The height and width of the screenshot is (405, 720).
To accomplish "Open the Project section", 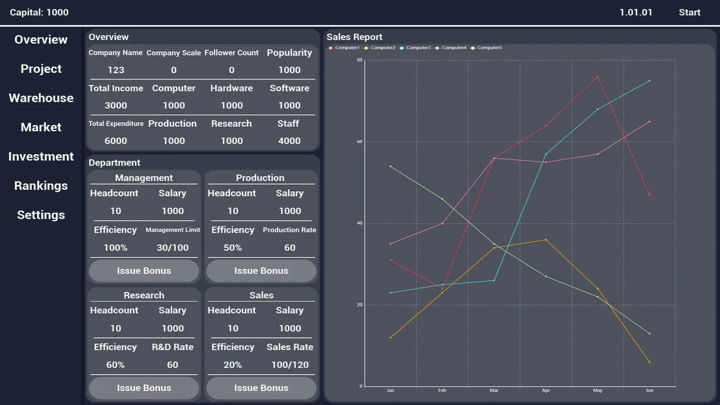I will pyautogui.click(x=41, y=69).
